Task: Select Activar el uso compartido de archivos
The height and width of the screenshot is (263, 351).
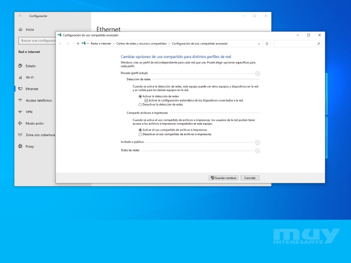Action: [x=140, y=130]
